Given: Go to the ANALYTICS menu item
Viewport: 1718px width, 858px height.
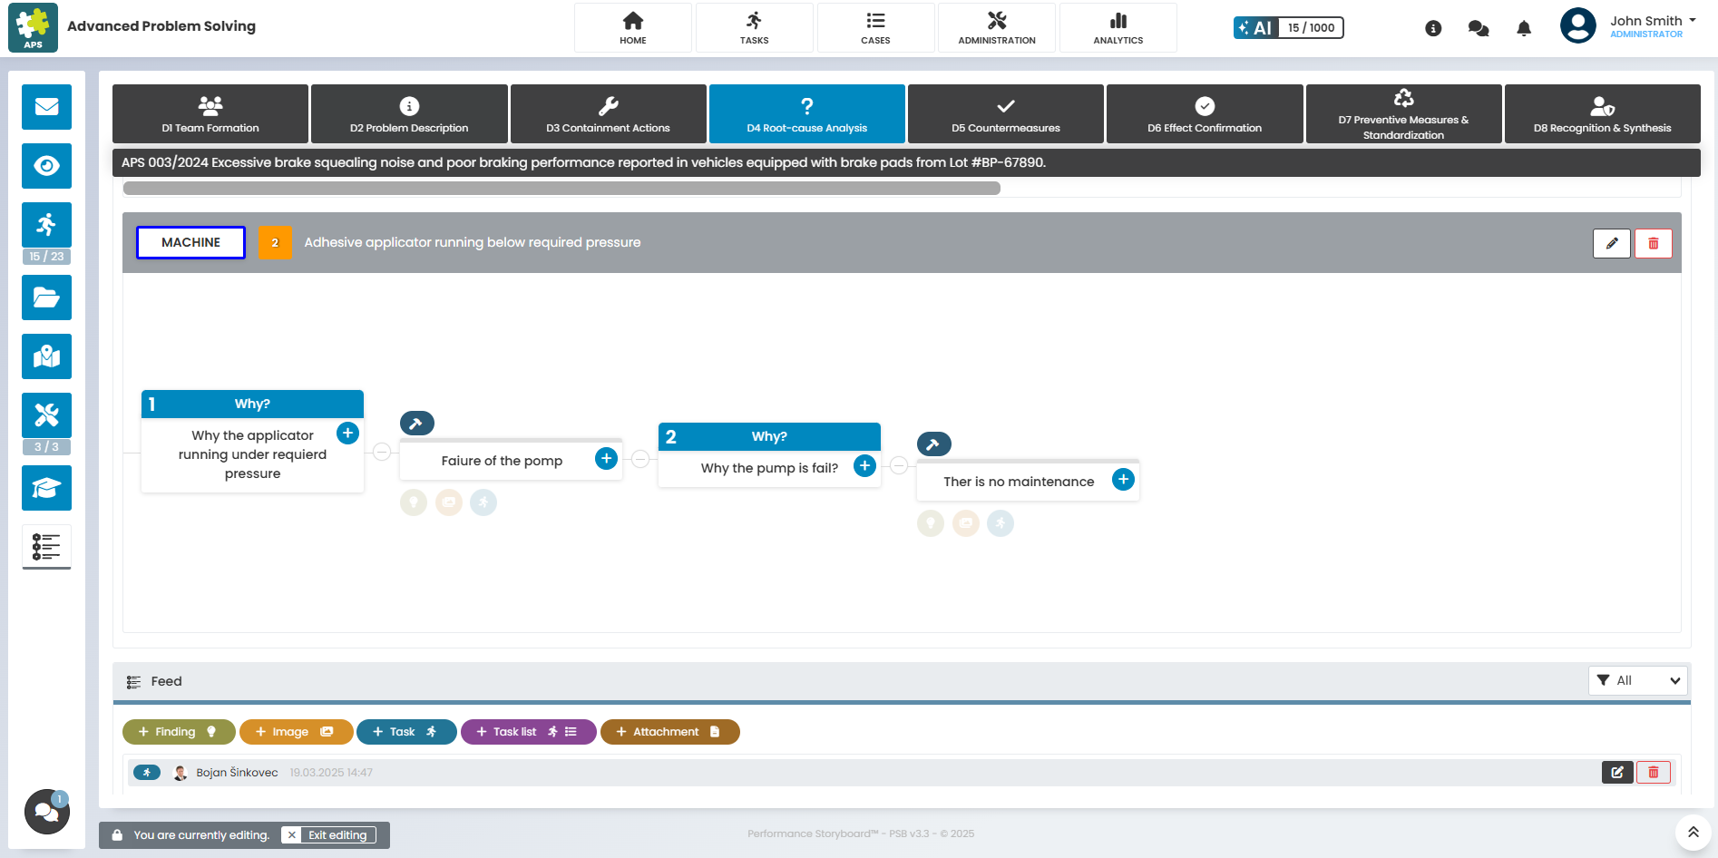Looking at the screenshot, I should pos(1118,27).
